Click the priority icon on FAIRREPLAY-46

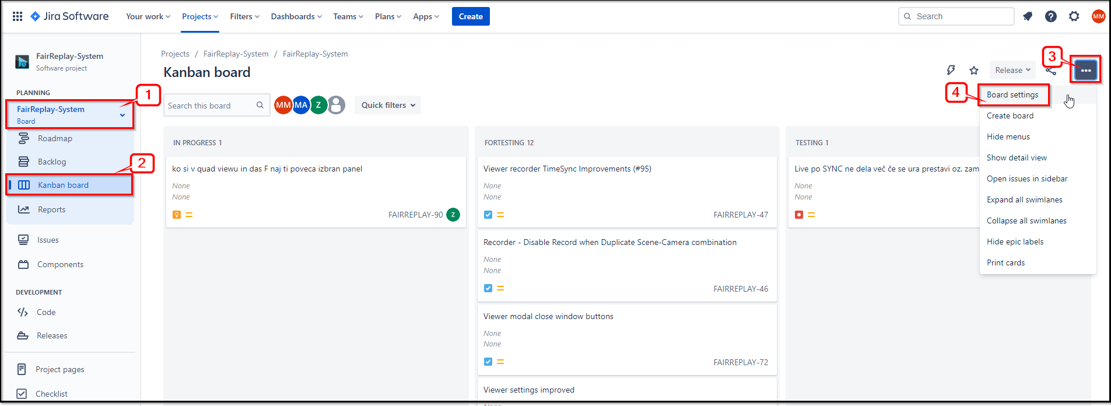point(500,288)
